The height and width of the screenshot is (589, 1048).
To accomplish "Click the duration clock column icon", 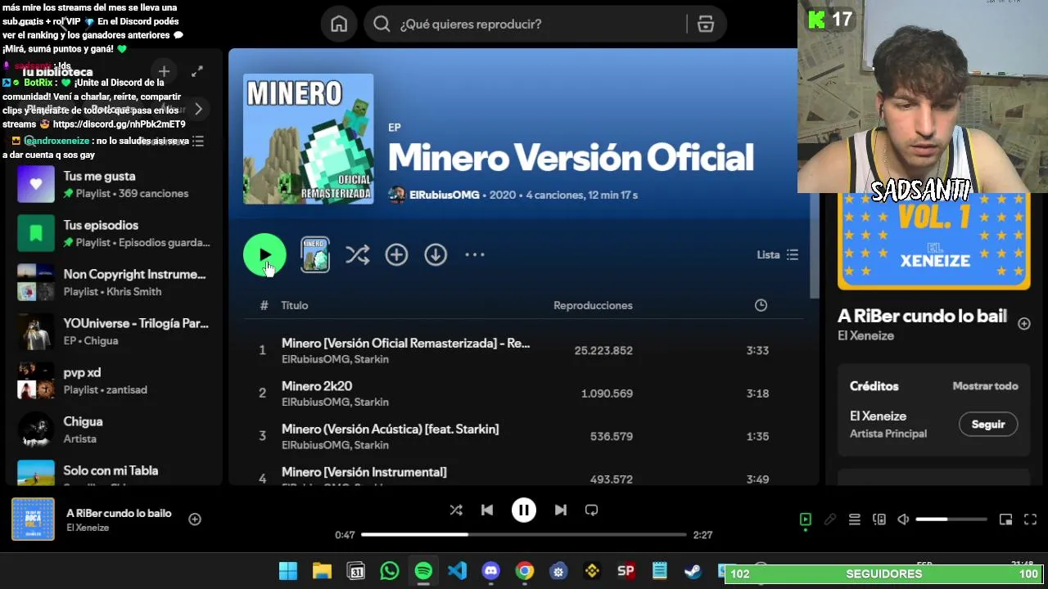I will point(761,305).
